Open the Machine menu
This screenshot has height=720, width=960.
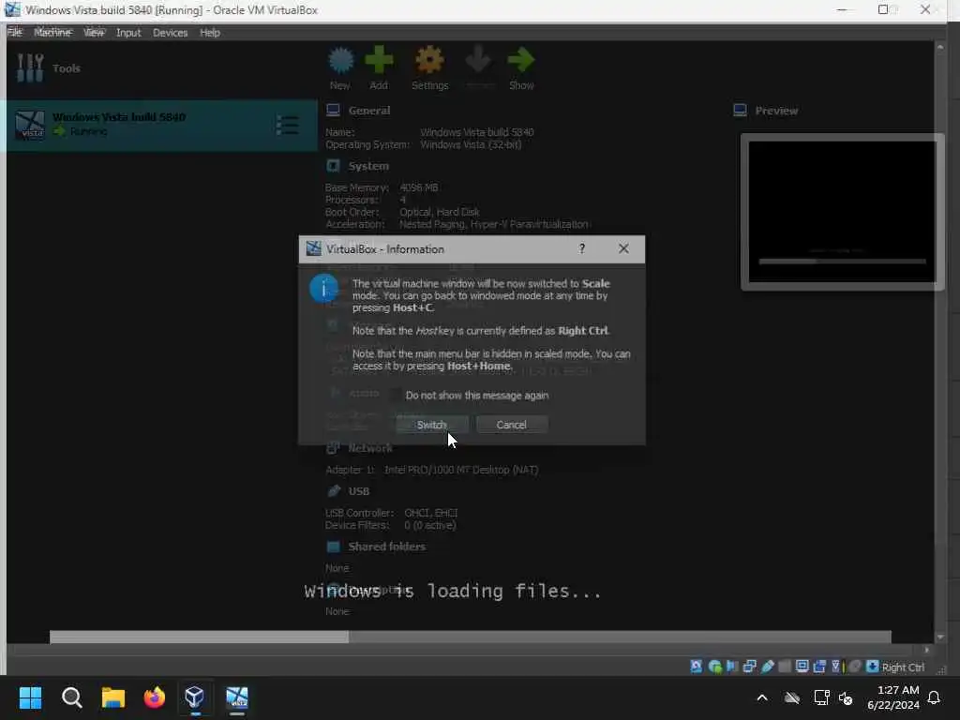coord(52,33)
